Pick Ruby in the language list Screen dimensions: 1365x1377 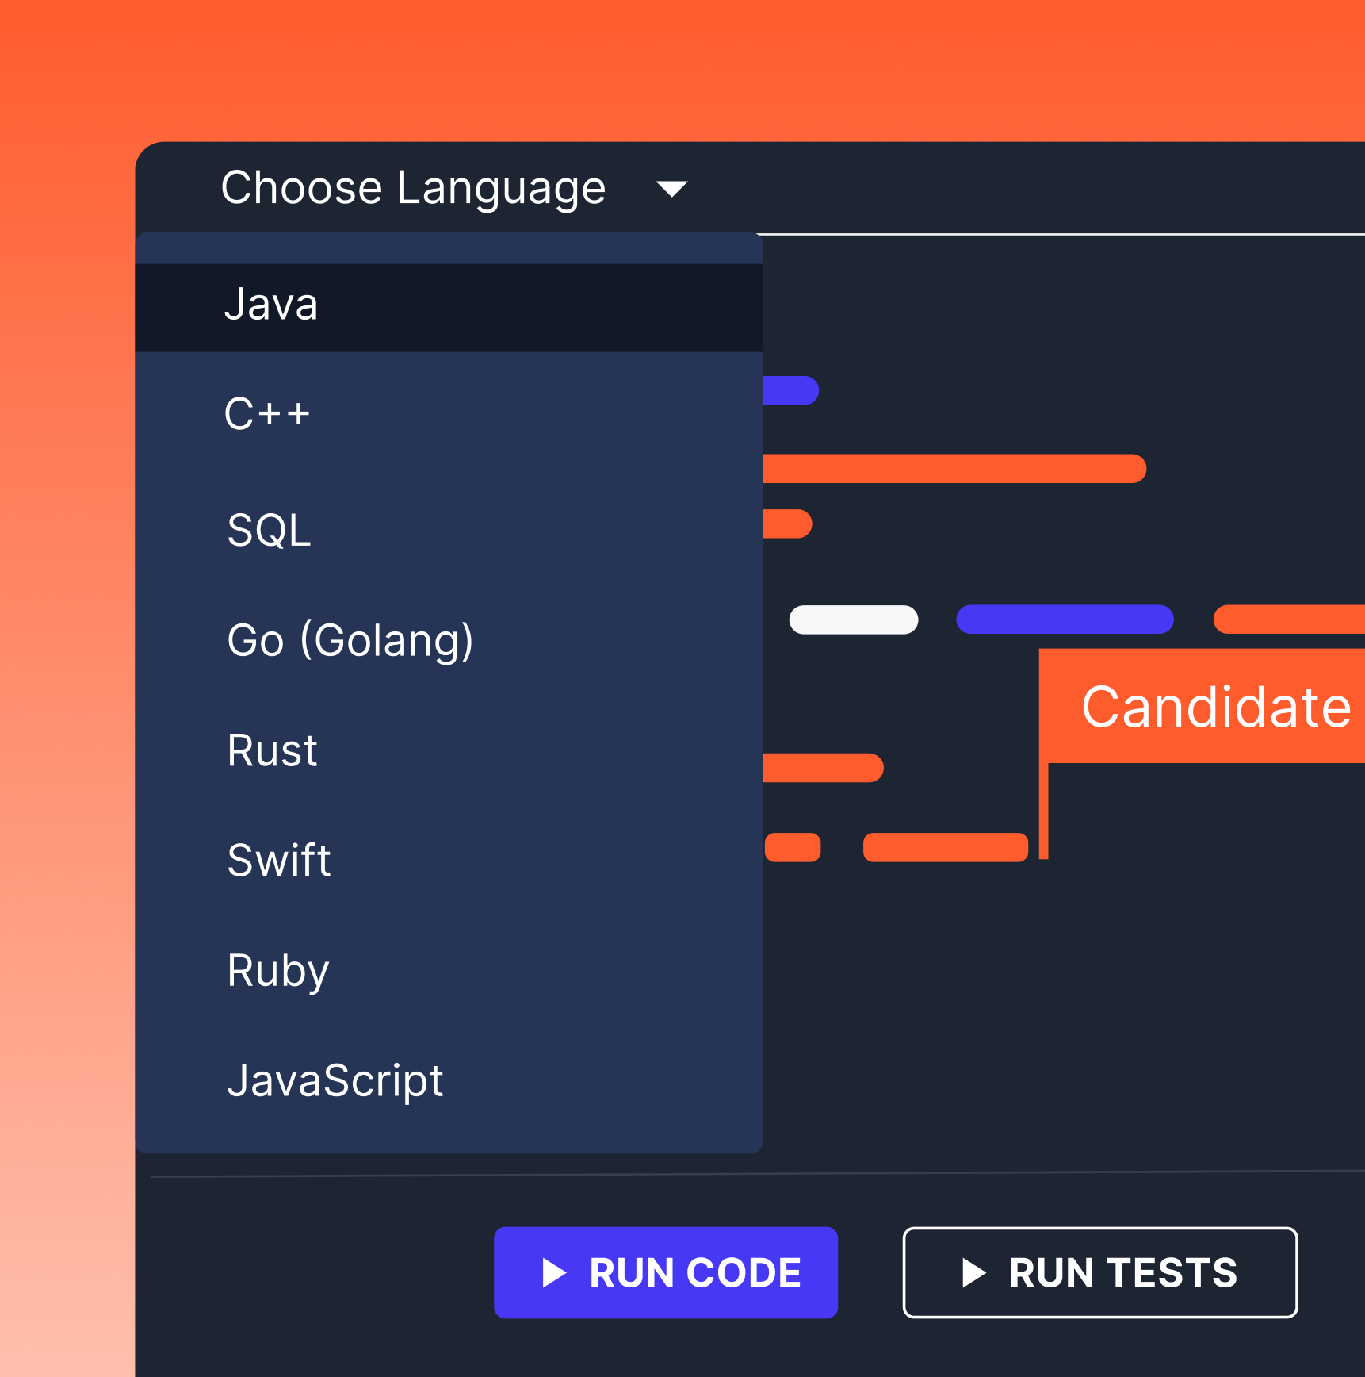(278, 970)
